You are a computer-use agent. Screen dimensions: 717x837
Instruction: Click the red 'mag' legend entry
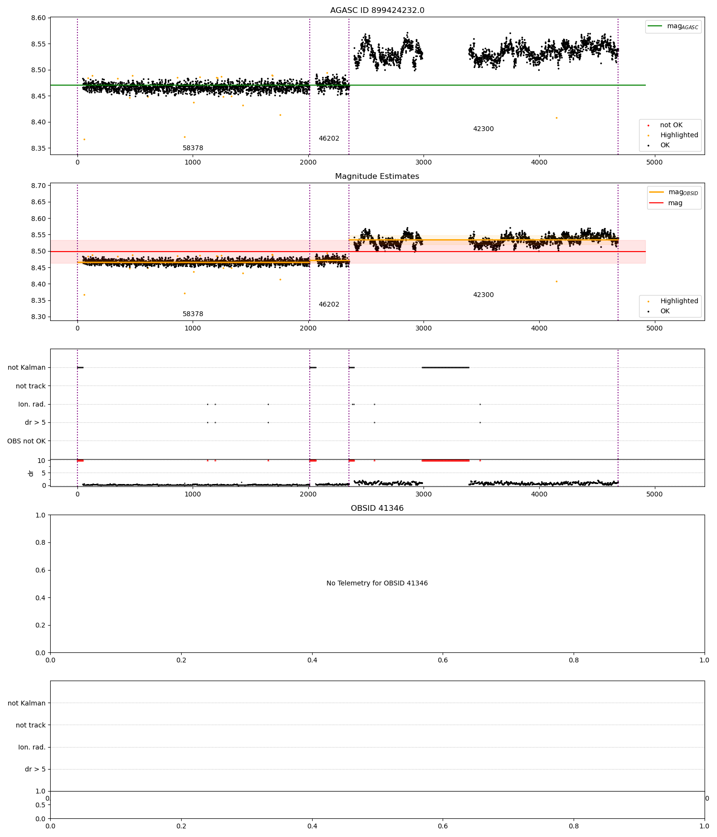pos(666,203)
